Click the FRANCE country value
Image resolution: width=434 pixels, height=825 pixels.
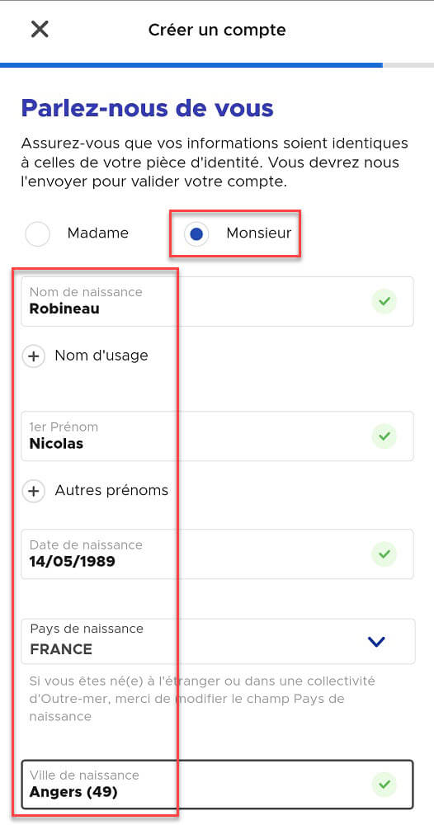61,649
